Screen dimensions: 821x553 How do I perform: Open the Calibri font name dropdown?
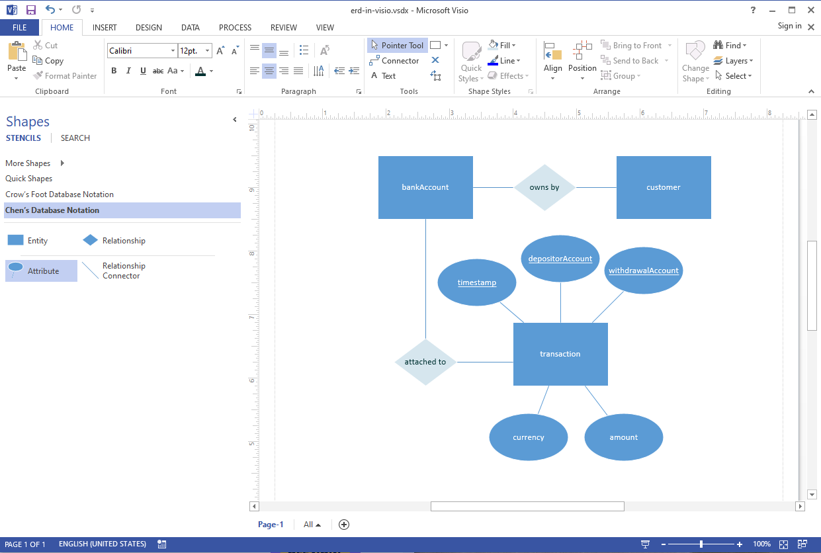173,51
